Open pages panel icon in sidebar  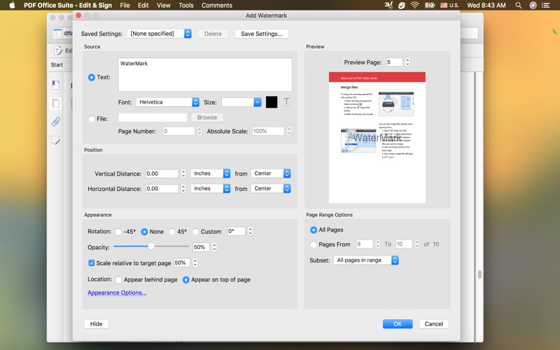point(55,104)
